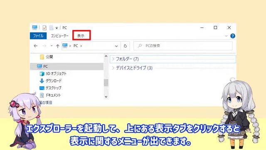
Task: Click the PC icon in address bar
Action: [65, 45]
